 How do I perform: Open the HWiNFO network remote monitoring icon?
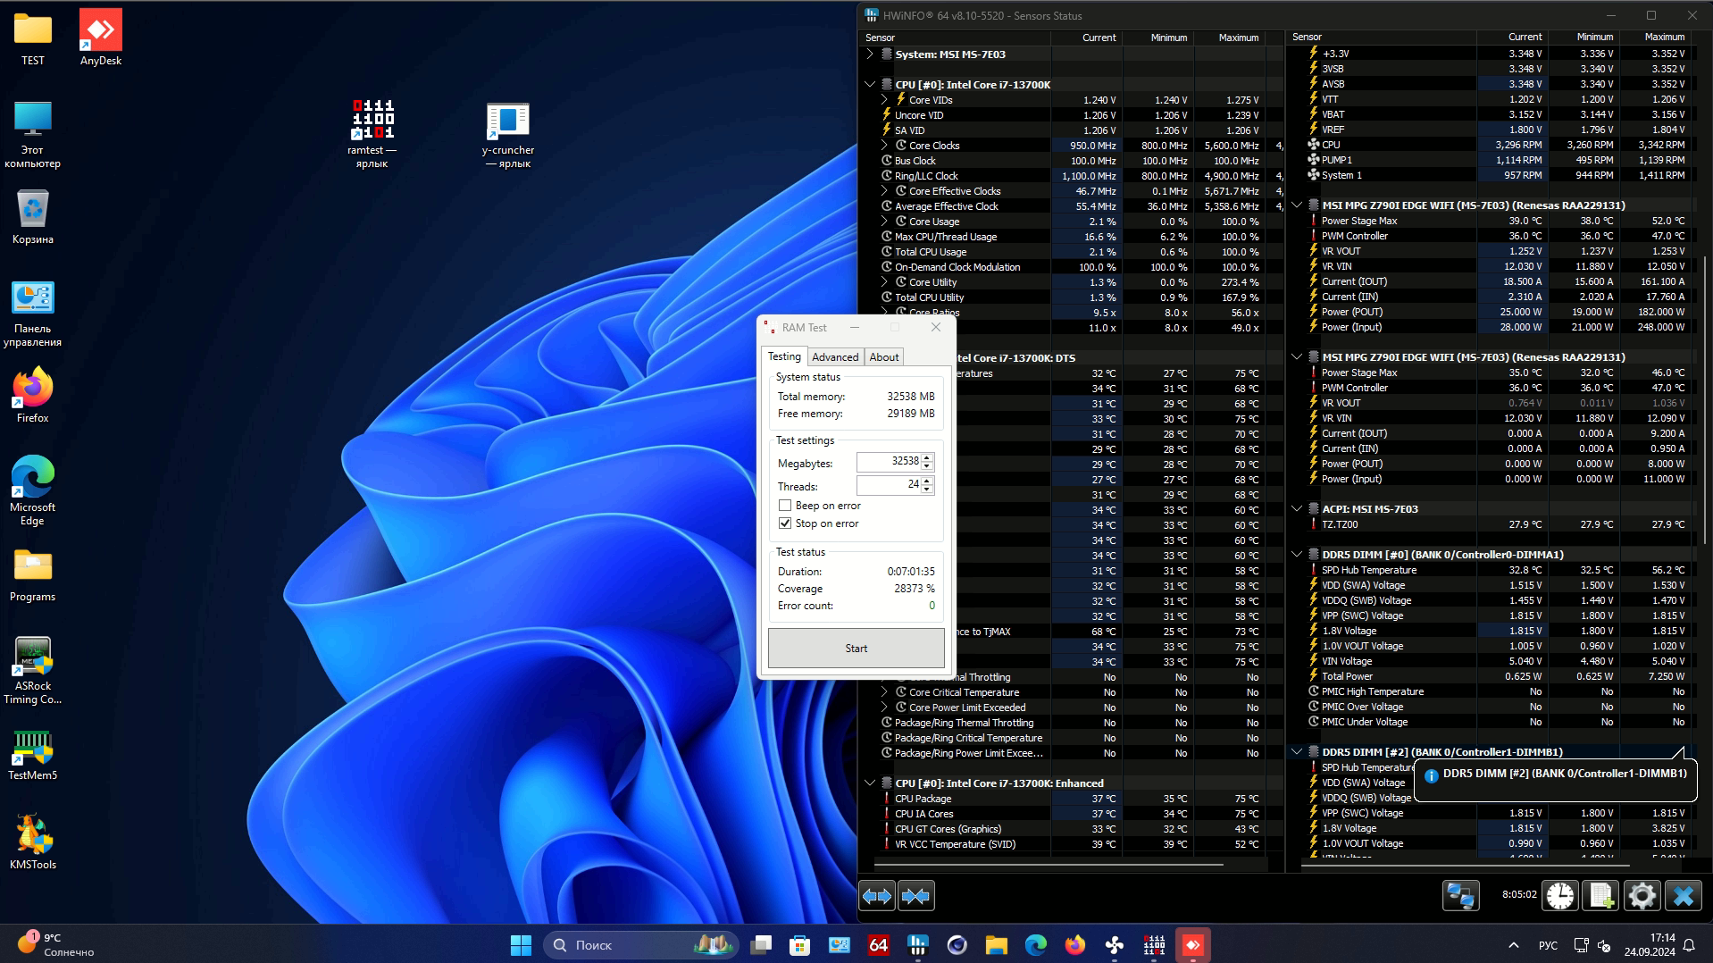(1461, 895)
